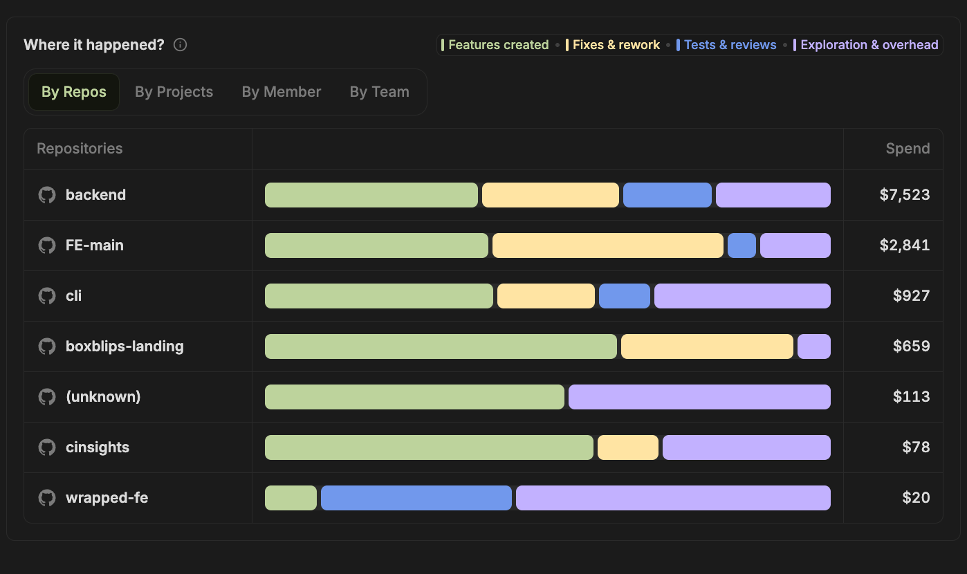Screen dimensions: 967x574
Task: Click the purple segment in (unknown) bar
Action: pyautogui.click(x=699, y=397)
